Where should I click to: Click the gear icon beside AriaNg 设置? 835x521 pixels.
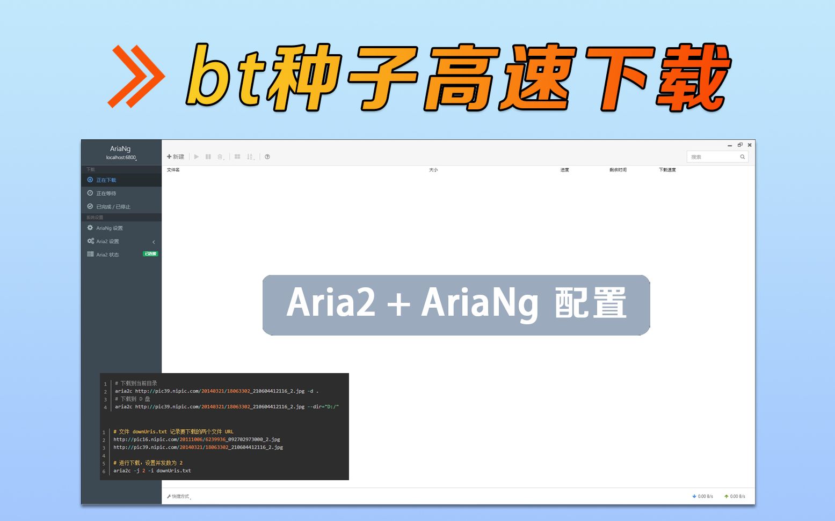click(x=90, y=228)
